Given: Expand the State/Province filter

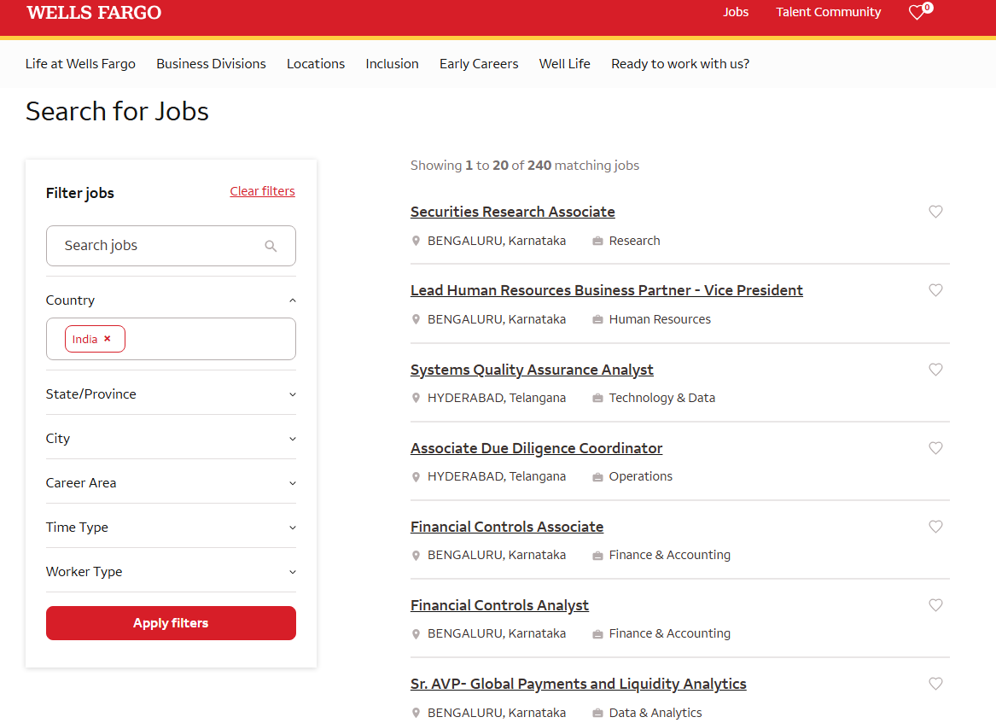Looking at the screenshot, I should (x=171, y=394).
